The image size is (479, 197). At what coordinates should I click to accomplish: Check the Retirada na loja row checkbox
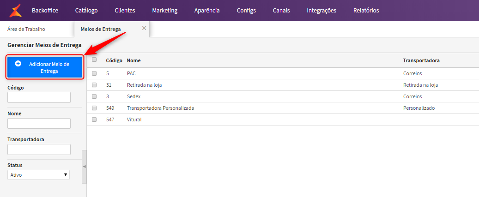[x=94, y=85]
